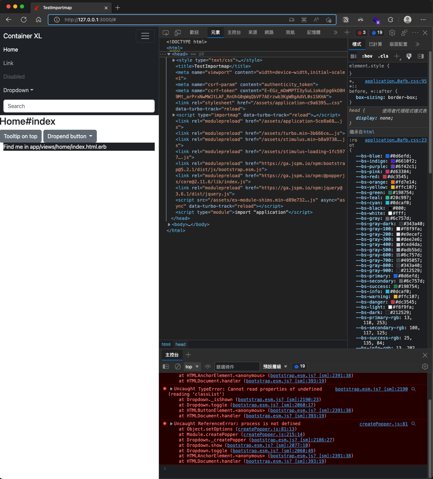Expand the style element in head
Viewport: 433px width, 479px height.
pos(174,60)
